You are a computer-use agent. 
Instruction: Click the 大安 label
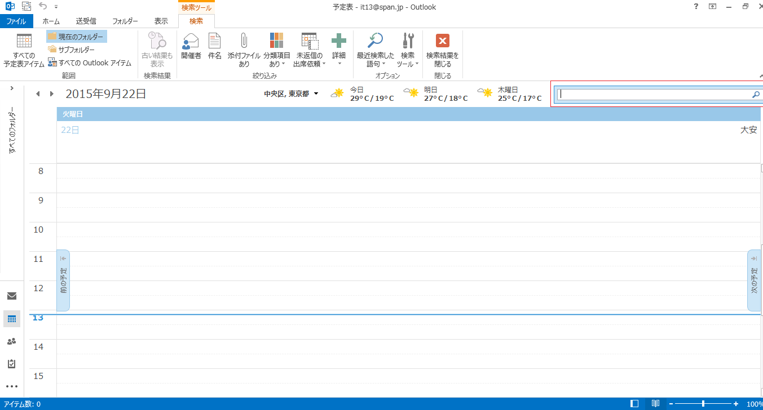(x=749, y=130)
